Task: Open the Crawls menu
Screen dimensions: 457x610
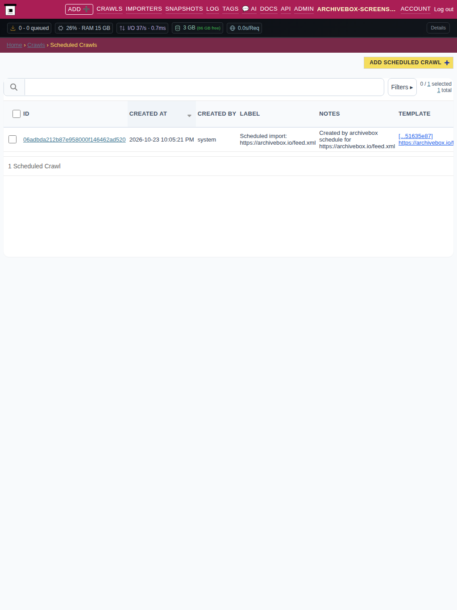Action: pyautogui.click(x=109, y=9)
